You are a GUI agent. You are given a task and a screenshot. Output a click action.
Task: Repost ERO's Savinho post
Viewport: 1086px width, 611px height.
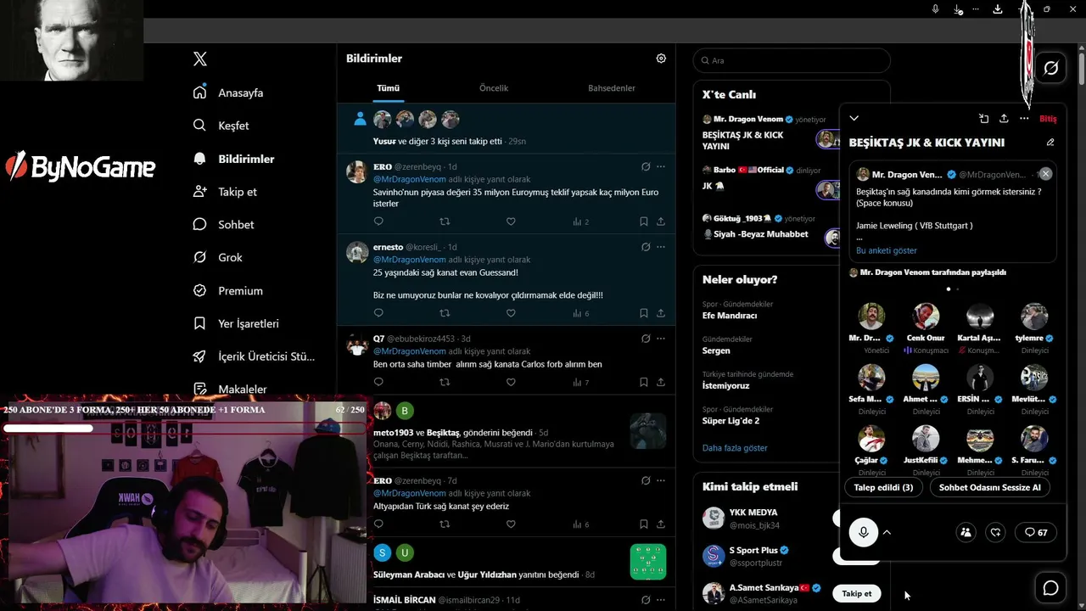445,221
